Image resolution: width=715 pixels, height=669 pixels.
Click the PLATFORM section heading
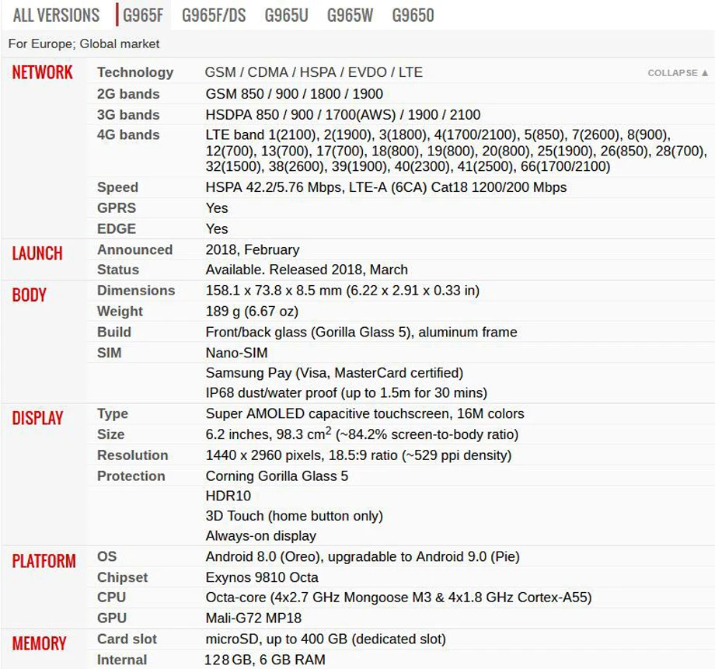pyautogui.click(x=44, y=561)
